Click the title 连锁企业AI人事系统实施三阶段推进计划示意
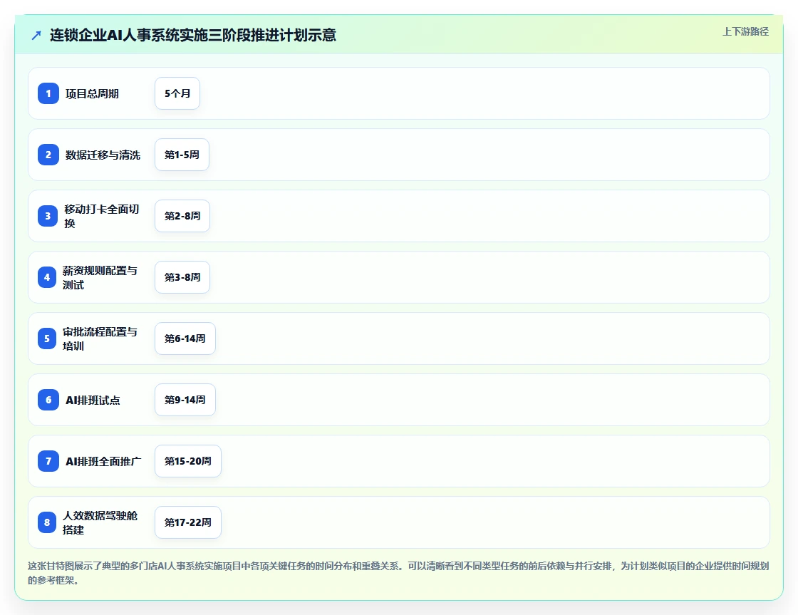 (x=193, y=35)
